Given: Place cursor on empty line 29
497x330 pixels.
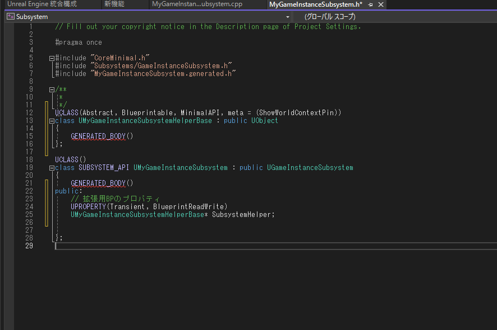Looking at the screenshot, I should pyautogui.click(x=276, y=246).
